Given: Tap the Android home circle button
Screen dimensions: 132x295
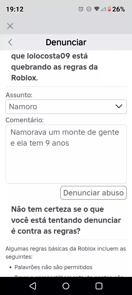Looking at the screenshot, I should [x=66, y=286].
